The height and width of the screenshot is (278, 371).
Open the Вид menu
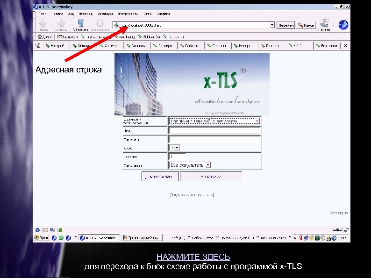(x=71, y=14)
